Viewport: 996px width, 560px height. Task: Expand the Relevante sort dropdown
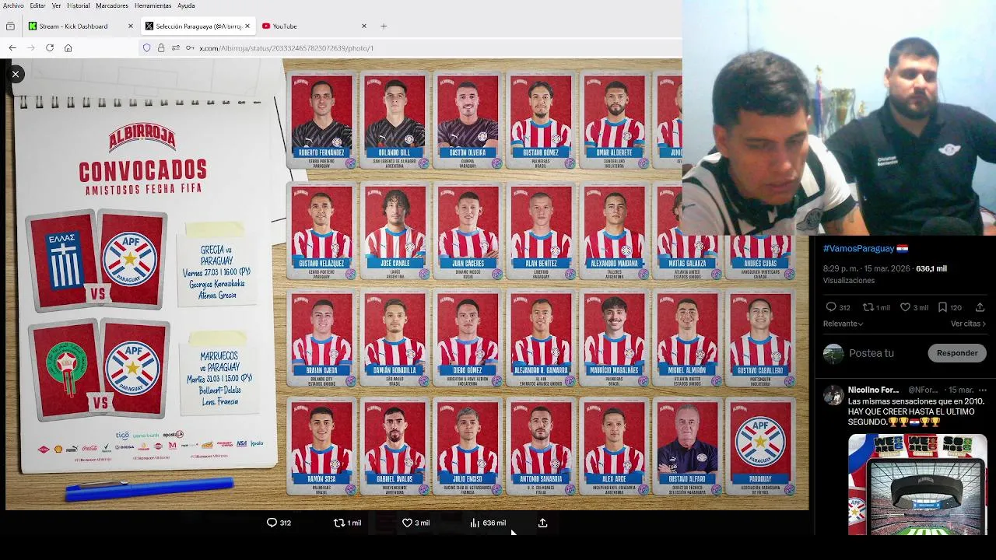(843, 324)
